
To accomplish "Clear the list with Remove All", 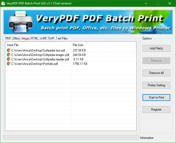I will (x=156, y=73).
